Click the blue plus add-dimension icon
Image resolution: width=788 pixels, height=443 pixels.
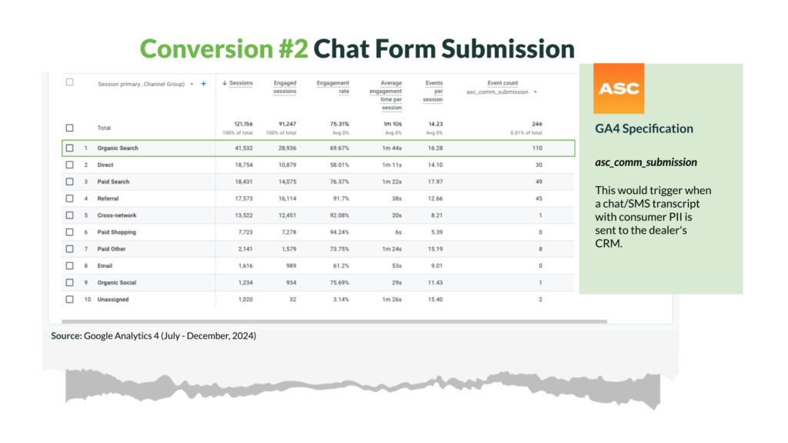pos(203,84)
